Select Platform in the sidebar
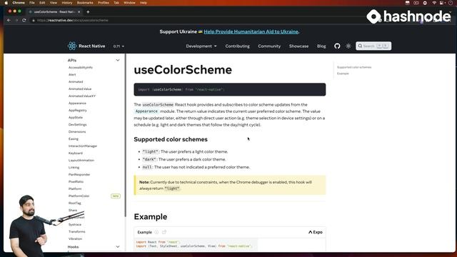This screenshot has height=257, width=457. click(75, 188)
